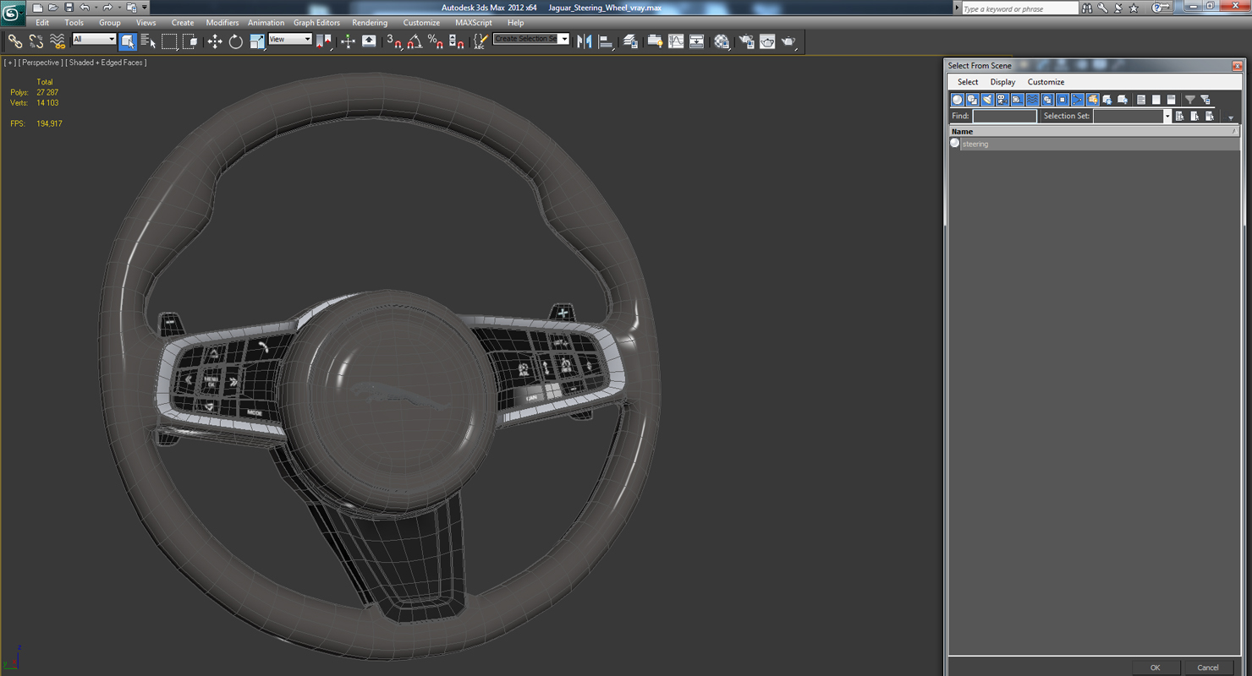Open the Curve Editor icon
The height and width of the screenshot is (676, 1252).
click(676, 41)
